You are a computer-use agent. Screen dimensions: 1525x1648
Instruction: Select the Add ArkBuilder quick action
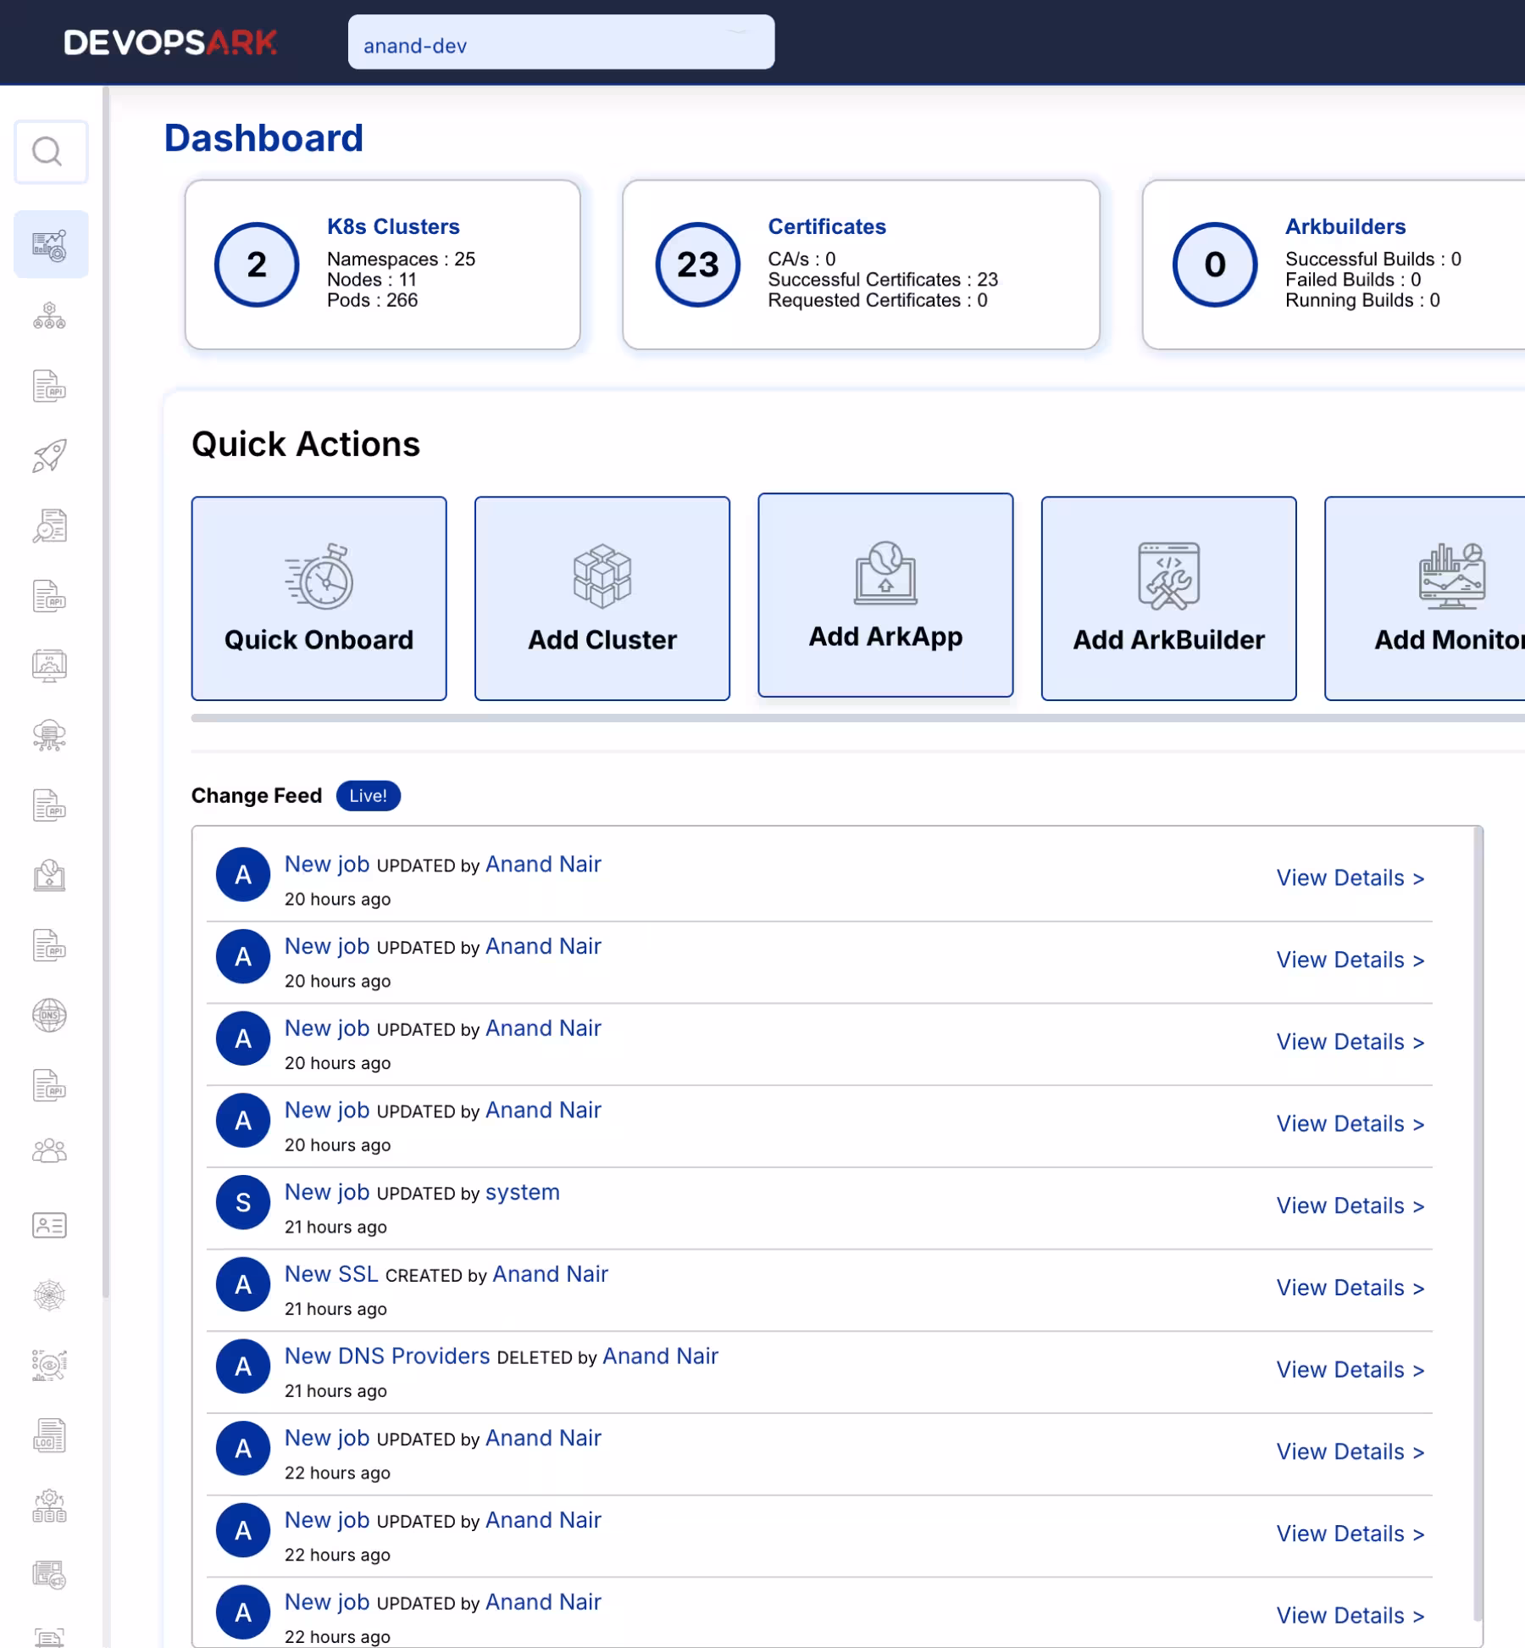[1168, 599]
